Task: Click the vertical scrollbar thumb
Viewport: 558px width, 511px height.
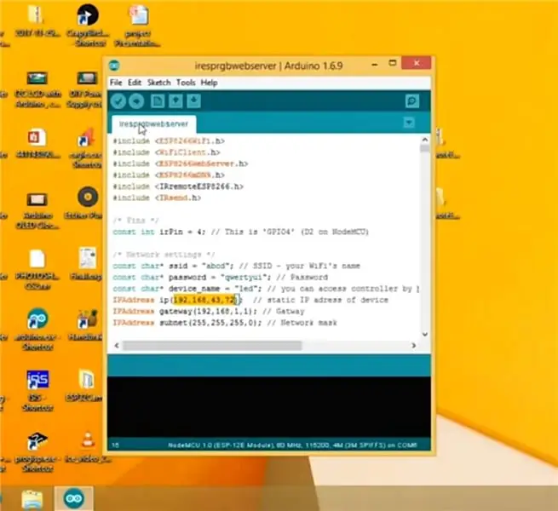Action: tap(424, 149)
